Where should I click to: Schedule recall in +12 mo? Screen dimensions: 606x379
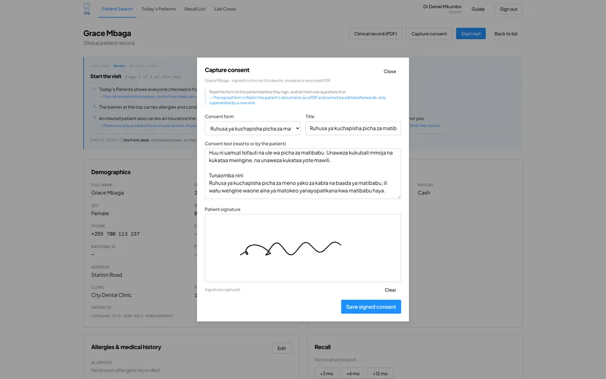point(380,373)
